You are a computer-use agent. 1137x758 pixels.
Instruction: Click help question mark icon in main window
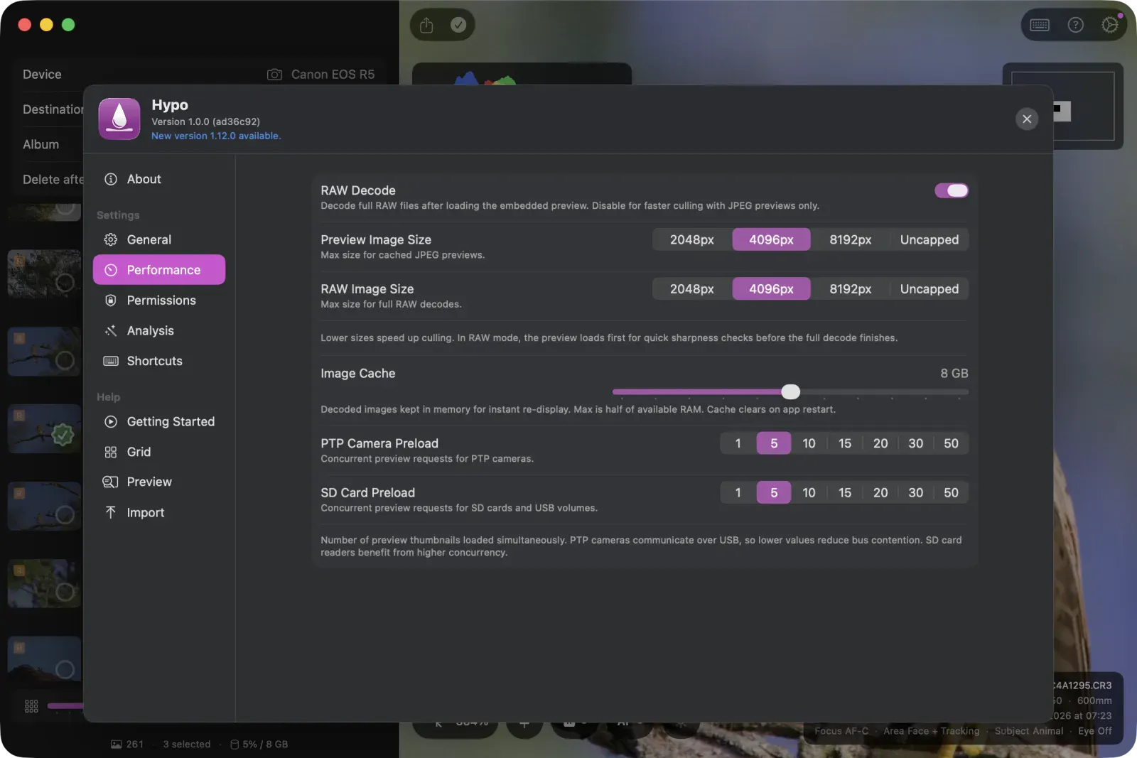[1076, 25]
